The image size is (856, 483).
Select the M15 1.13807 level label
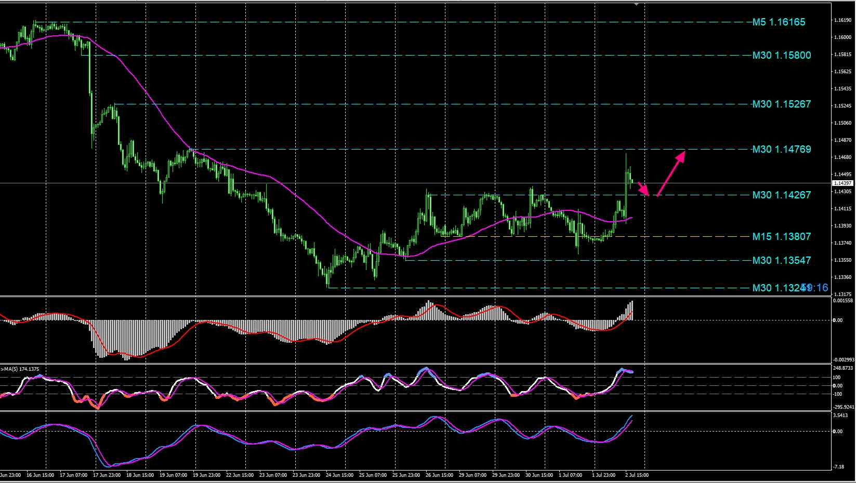pyautogui.click(x=782, y=236)
